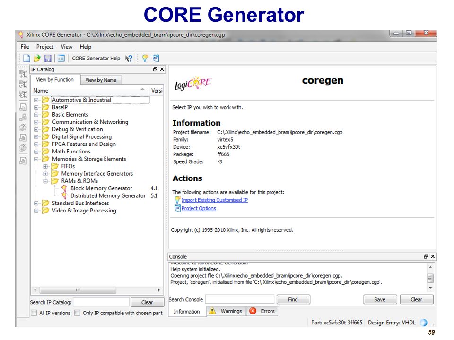Select the Math Functions tree item

(71, 152)
